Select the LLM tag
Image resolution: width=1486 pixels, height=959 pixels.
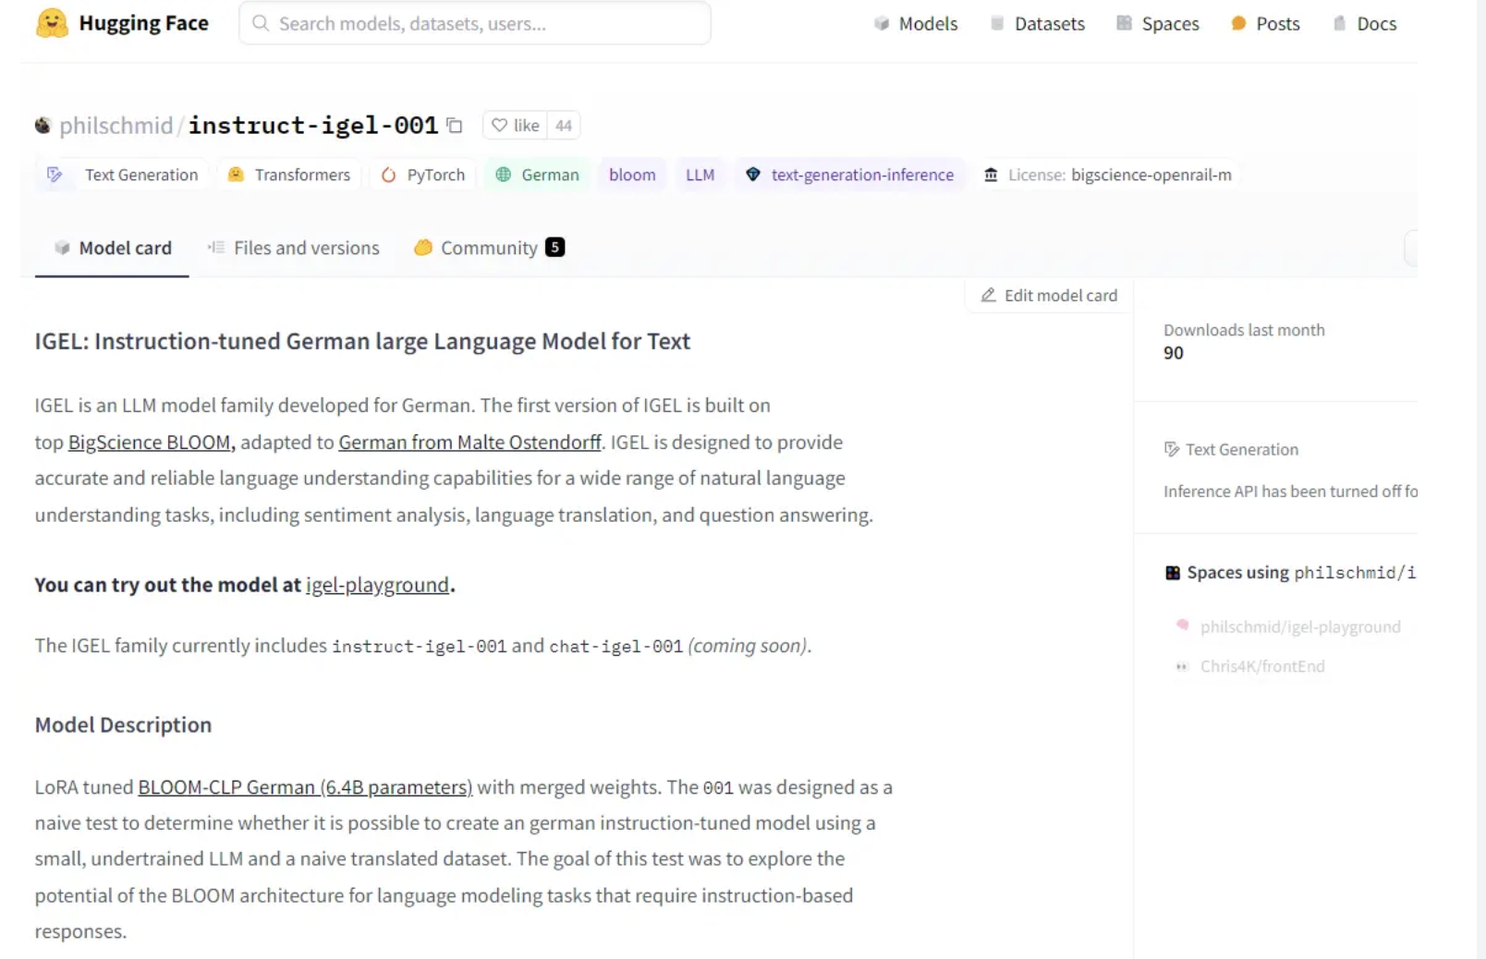pyautogui.click(x=700, y=175)
